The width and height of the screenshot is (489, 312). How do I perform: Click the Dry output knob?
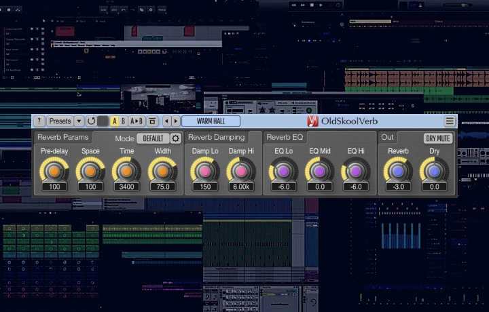click(435, 171)
